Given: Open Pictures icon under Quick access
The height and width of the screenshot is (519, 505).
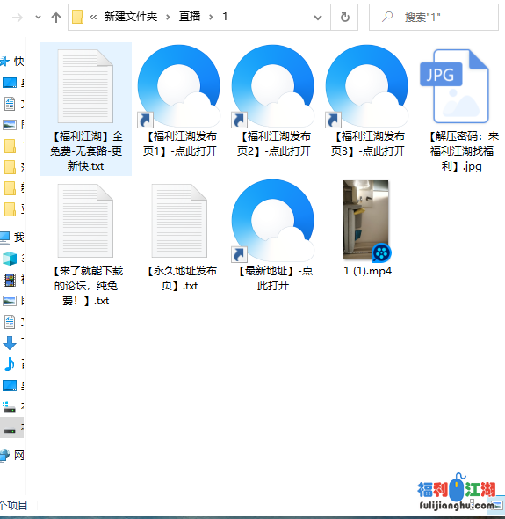Looking at the screenshot, I should 10,125.
